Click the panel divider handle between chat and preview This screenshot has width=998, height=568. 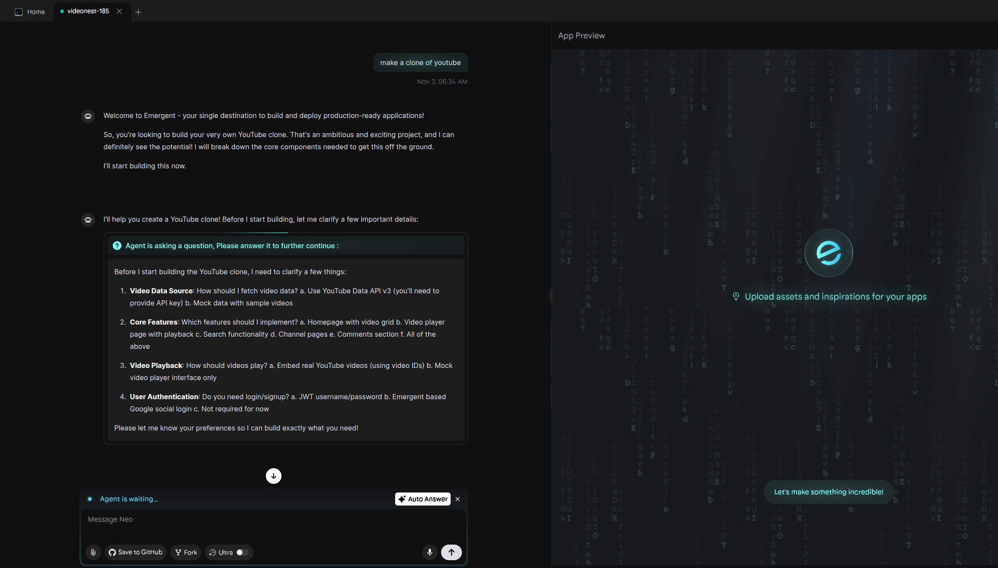coord(551,296)
